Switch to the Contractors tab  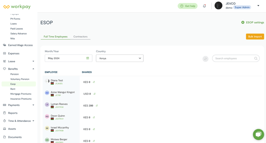[x=80, y=37]
